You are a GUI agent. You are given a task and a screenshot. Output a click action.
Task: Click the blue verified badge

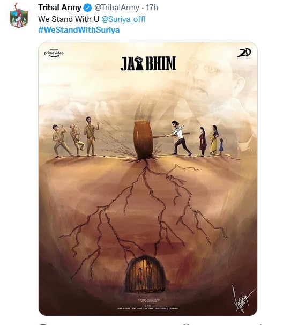[87, 8]
